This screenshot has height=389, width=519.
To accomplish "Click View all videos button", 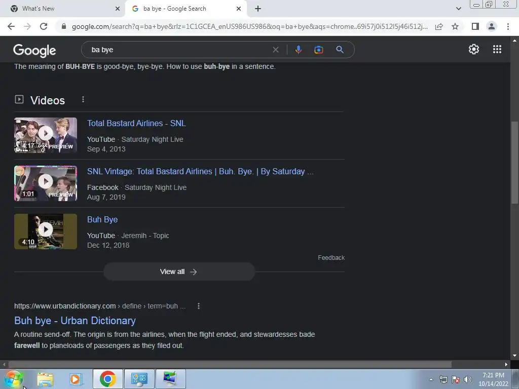I will (179, 271).
